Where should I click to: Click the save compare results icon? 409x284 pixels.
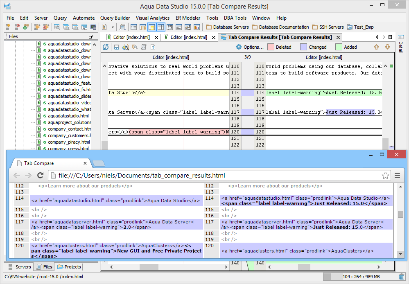point(117,47)
